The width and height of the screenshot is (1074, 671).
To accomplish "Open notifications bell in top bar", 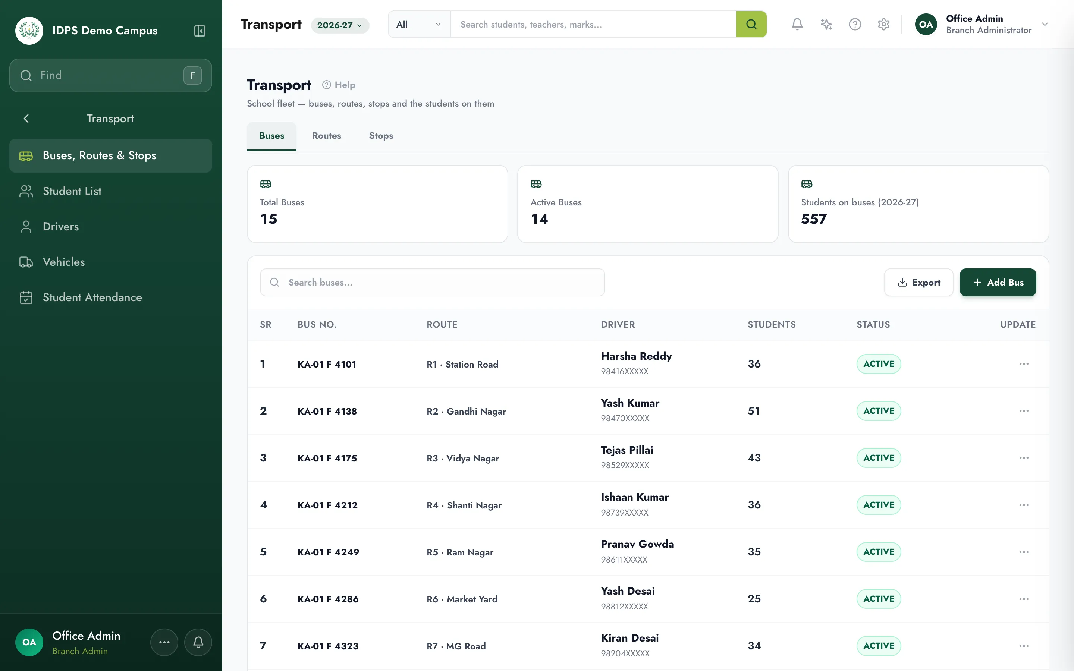I will coord(797,24).
